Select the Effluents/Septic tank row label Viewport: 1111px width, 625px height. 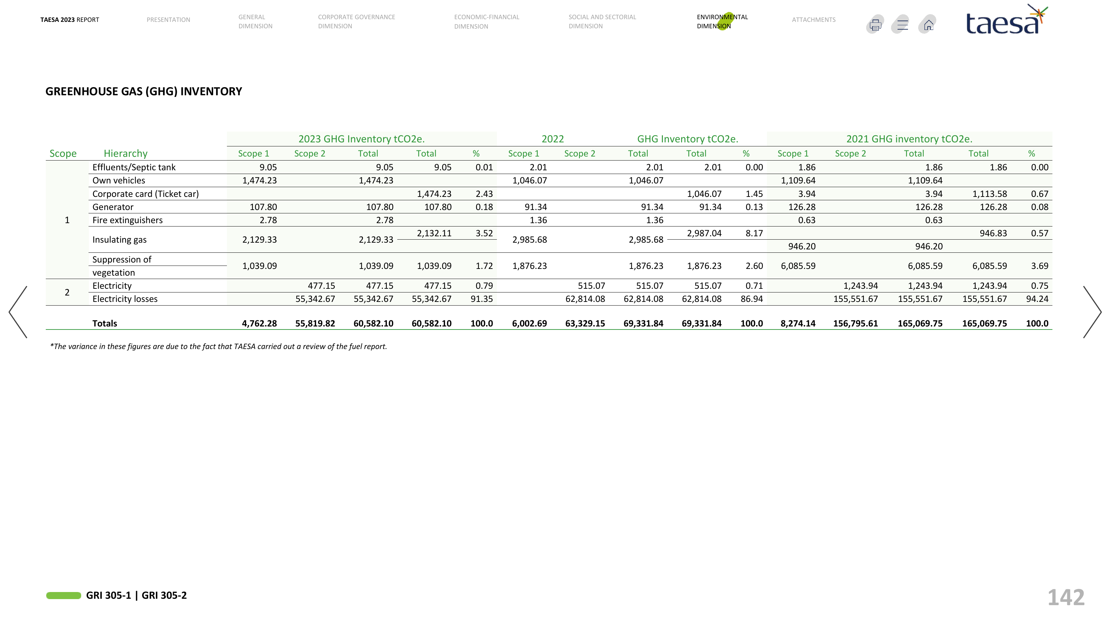134,167
